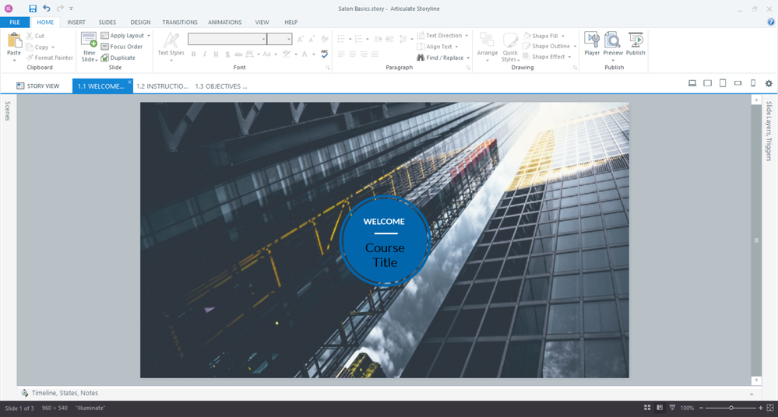
Task: Switch to the 1.2 INSTRUCTIONS slide tab
Action: 162,86
